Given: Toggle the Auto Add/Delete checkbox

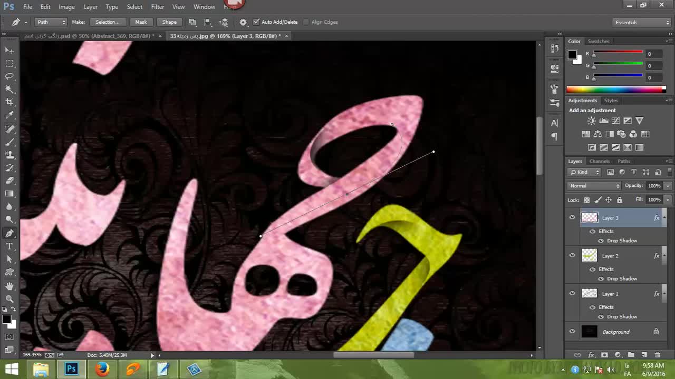Looking at the screenshot, I should (256, 22).
